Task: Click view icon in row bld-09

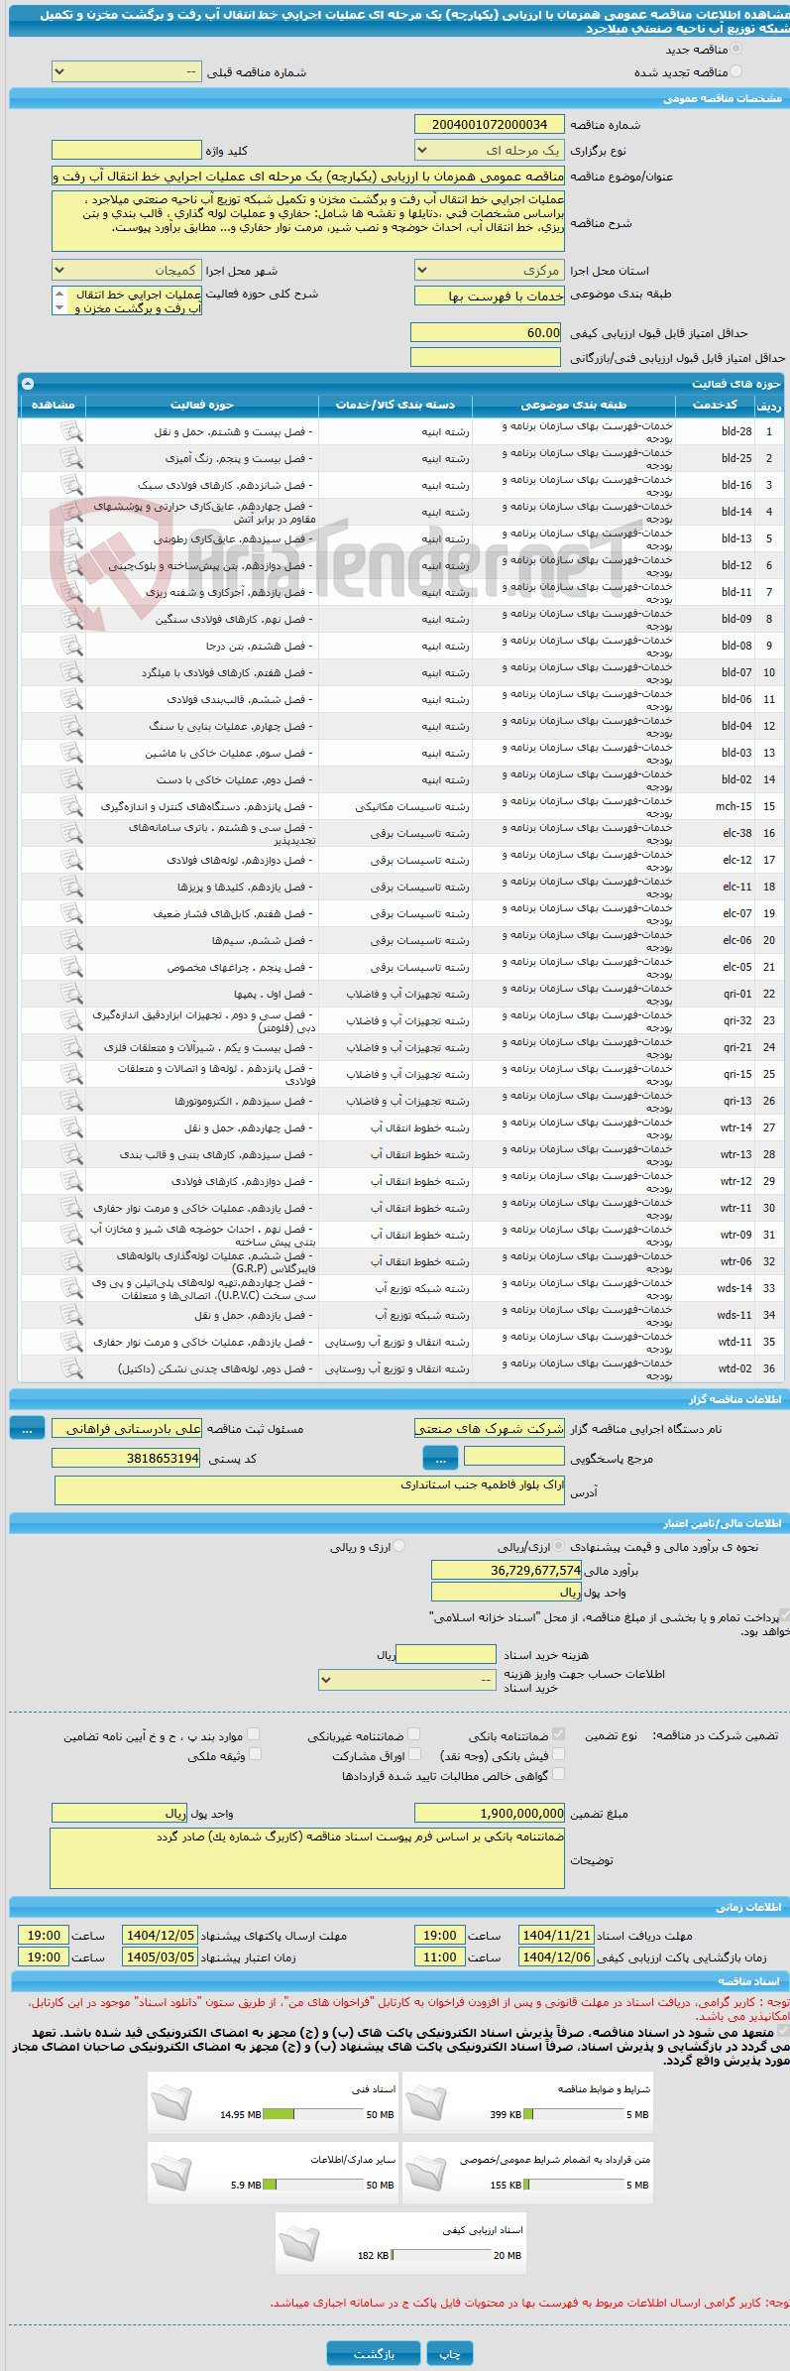Action: click(71, 619)
